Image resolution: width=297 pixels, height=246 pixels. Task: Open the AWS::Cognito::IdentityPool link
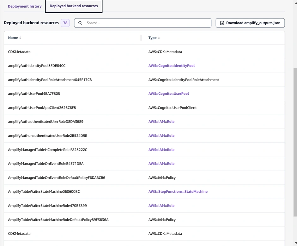point(171,66)
